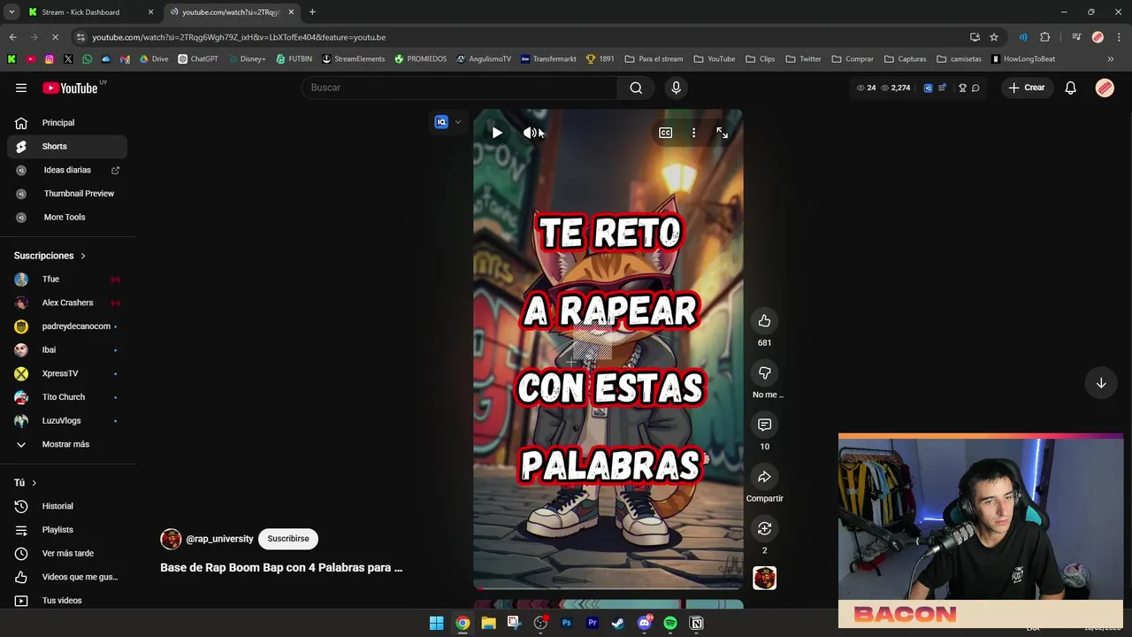Click the vidIQ logo in the header
This screenshot has height=637, width=1132.
point(928,88)
